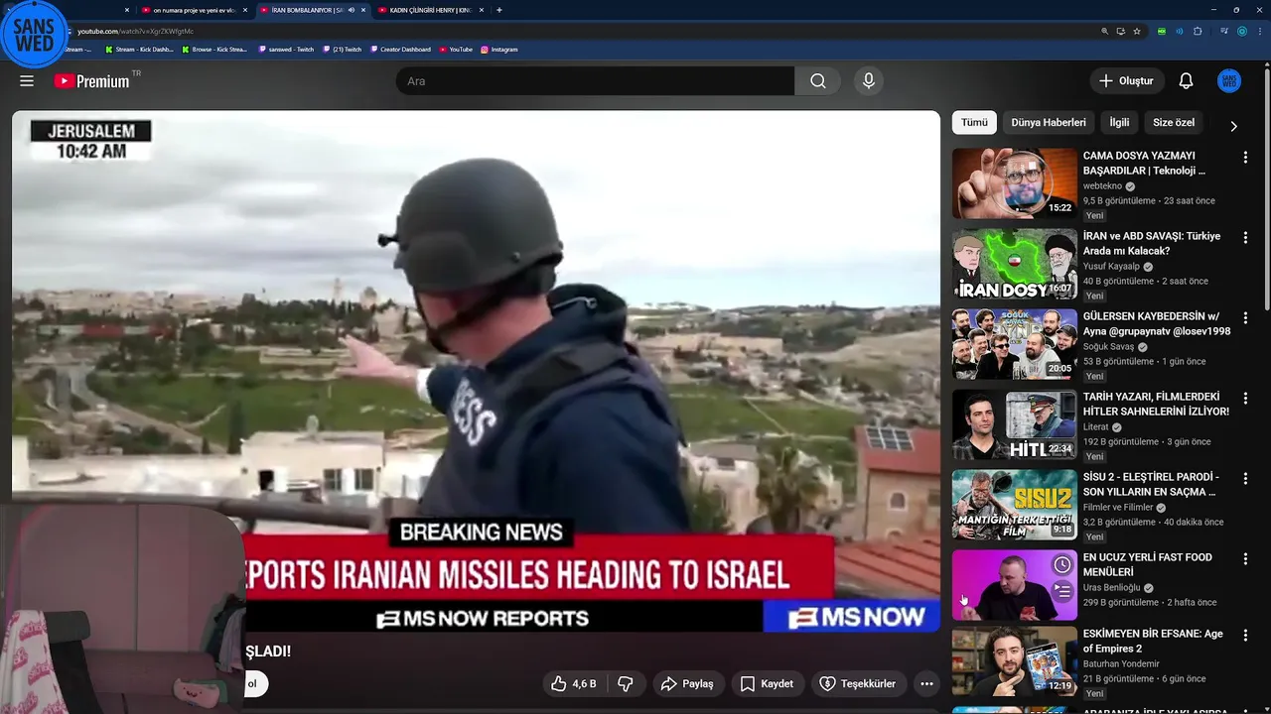Viewport: 1271px width, 714px height.
Task: Click the search magnifier button
Action: tap(818, 81)
